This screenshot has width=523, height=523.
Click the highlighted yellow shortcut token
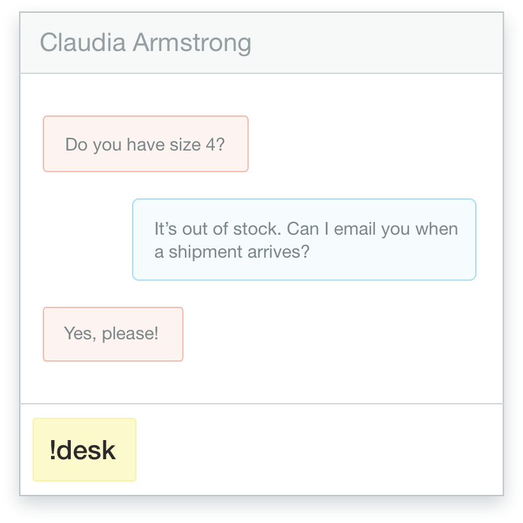(84, 450)
